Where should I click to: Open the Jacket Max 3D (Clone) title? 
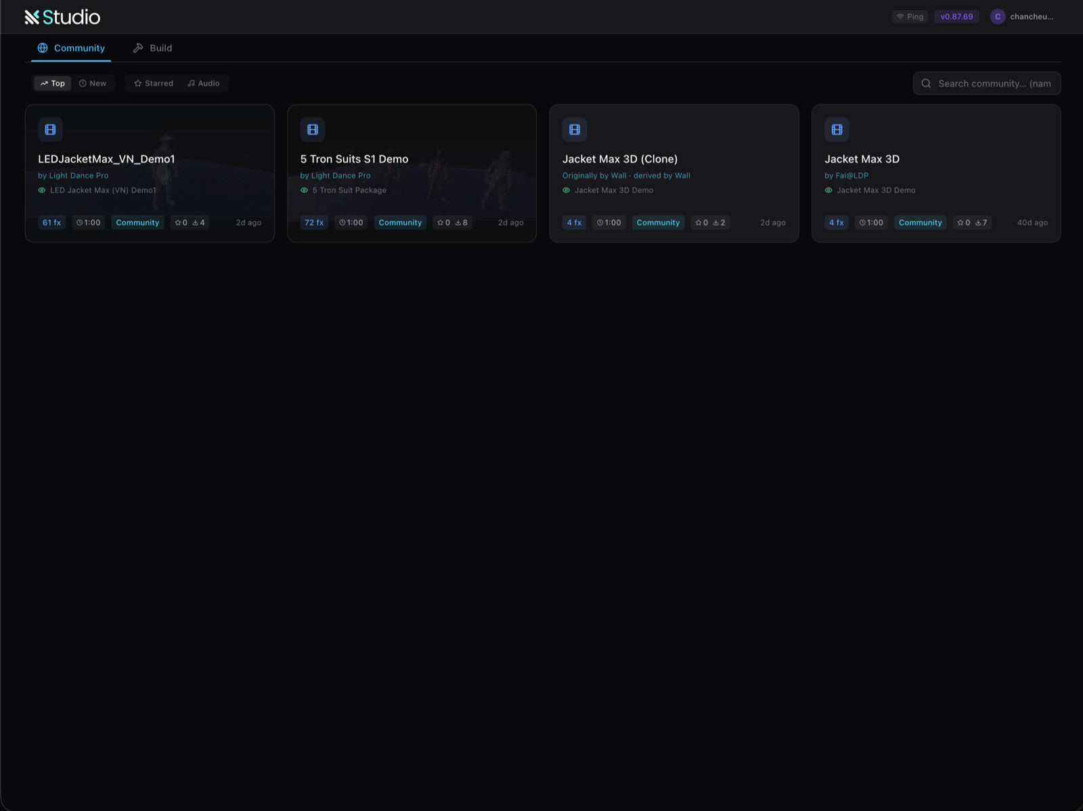[620, 159]
